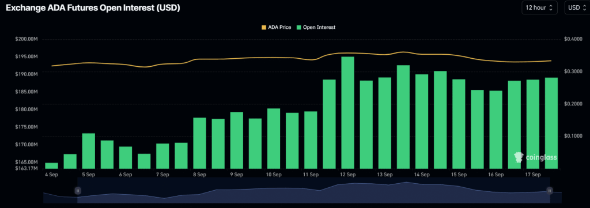Click the coinglass watermark logo icon

(519, 157)
